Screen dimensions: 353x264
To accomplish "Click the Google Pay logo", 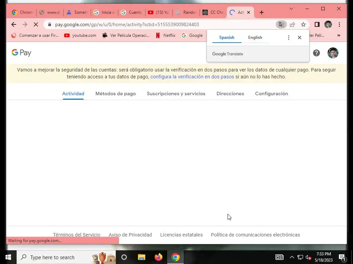I will click(22, 53).
